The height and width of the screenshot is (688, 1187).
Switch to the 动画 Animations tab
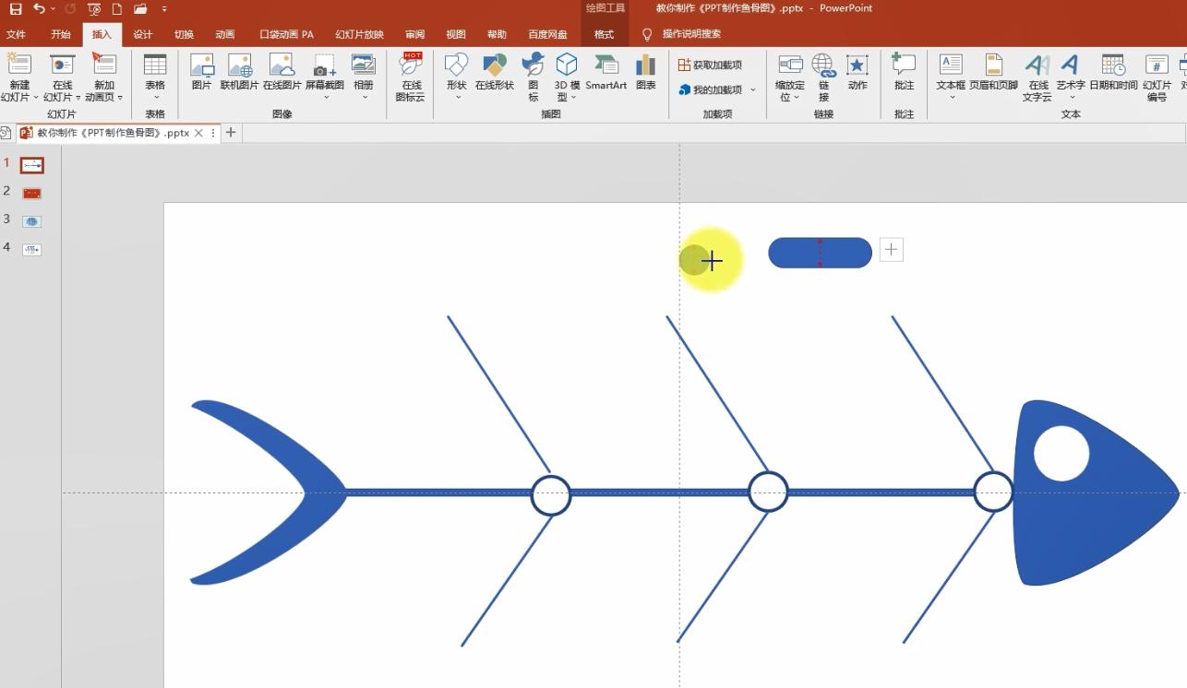tap(225, 34)
